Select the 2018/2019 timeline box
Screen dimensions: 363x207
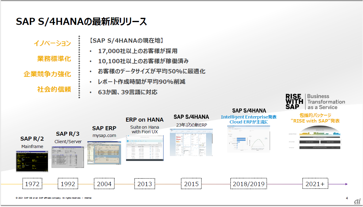click(x=249, y=184)
